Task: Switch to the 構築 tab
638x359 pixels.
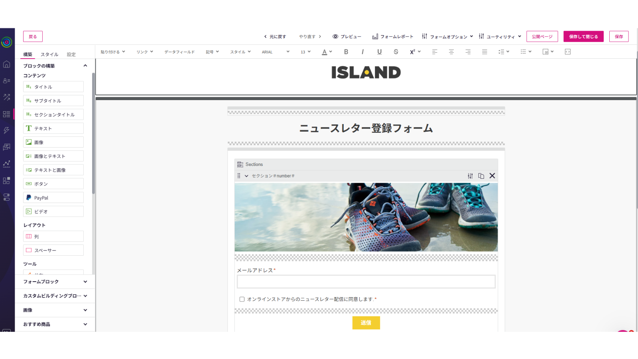Action: point(28,54)
